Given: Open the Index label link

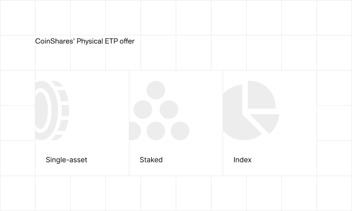Looking at the screenshot, I should [243, 160].
